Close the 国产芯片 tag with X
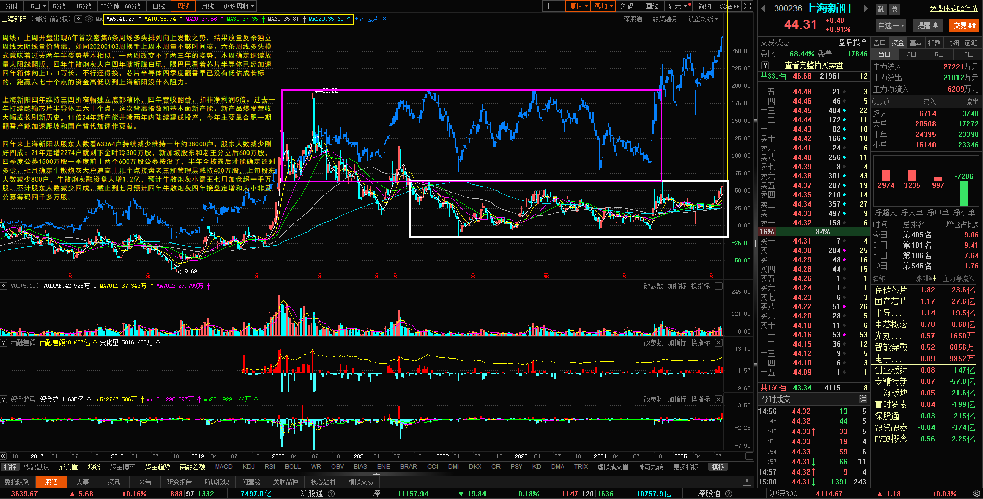The width and height of the screenshot is (983, 499). point(384,19)
